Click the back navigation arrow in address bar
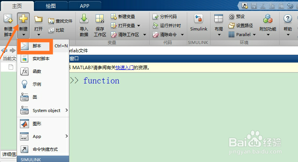The height and width of the screenshot is (162, 298). [x=4, y=50]
